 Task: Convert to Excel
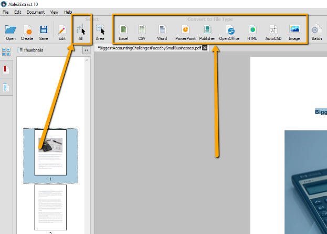[x=123, y=33]
